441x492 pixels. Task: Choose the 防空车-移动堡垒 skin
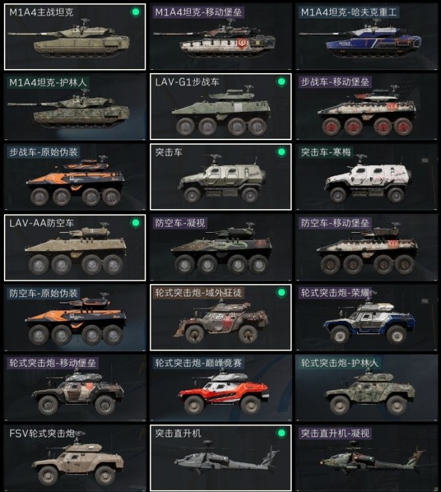coord(367,247)
